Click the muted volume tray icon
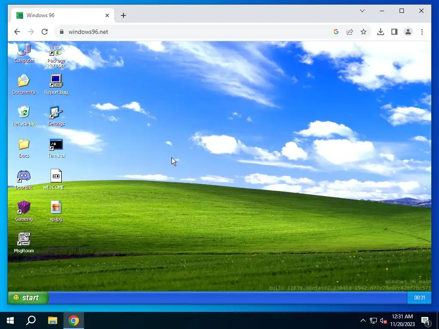 click(x=383, y=320)
